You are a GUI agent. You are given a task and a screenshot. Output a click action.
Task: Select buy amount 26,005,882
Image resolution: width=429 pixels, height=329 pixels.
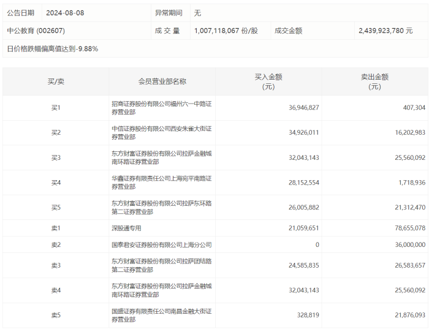(304, 208)
